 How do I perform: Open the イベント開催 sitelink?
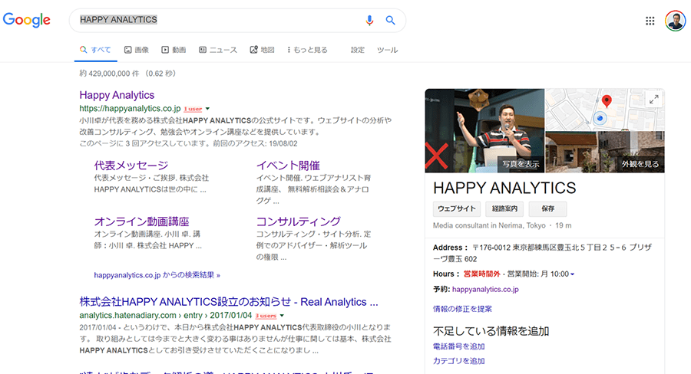pyautogui.click(x=288, y=166)
